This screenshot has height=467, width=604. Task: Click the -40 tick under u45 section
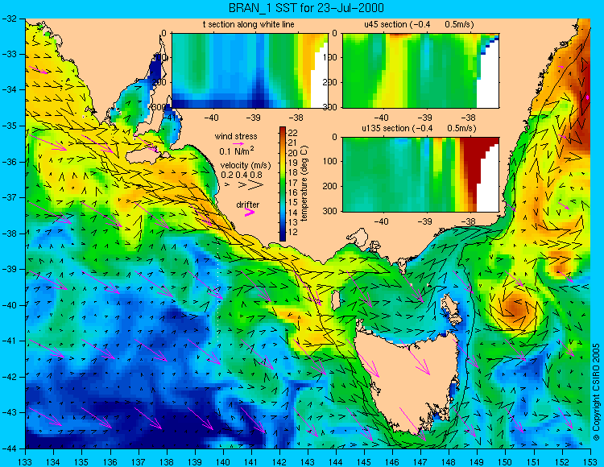tap(381, 118)
